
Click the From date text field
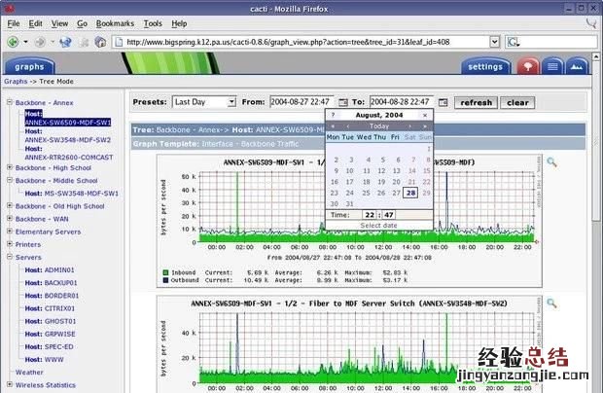tap(301, 102)
